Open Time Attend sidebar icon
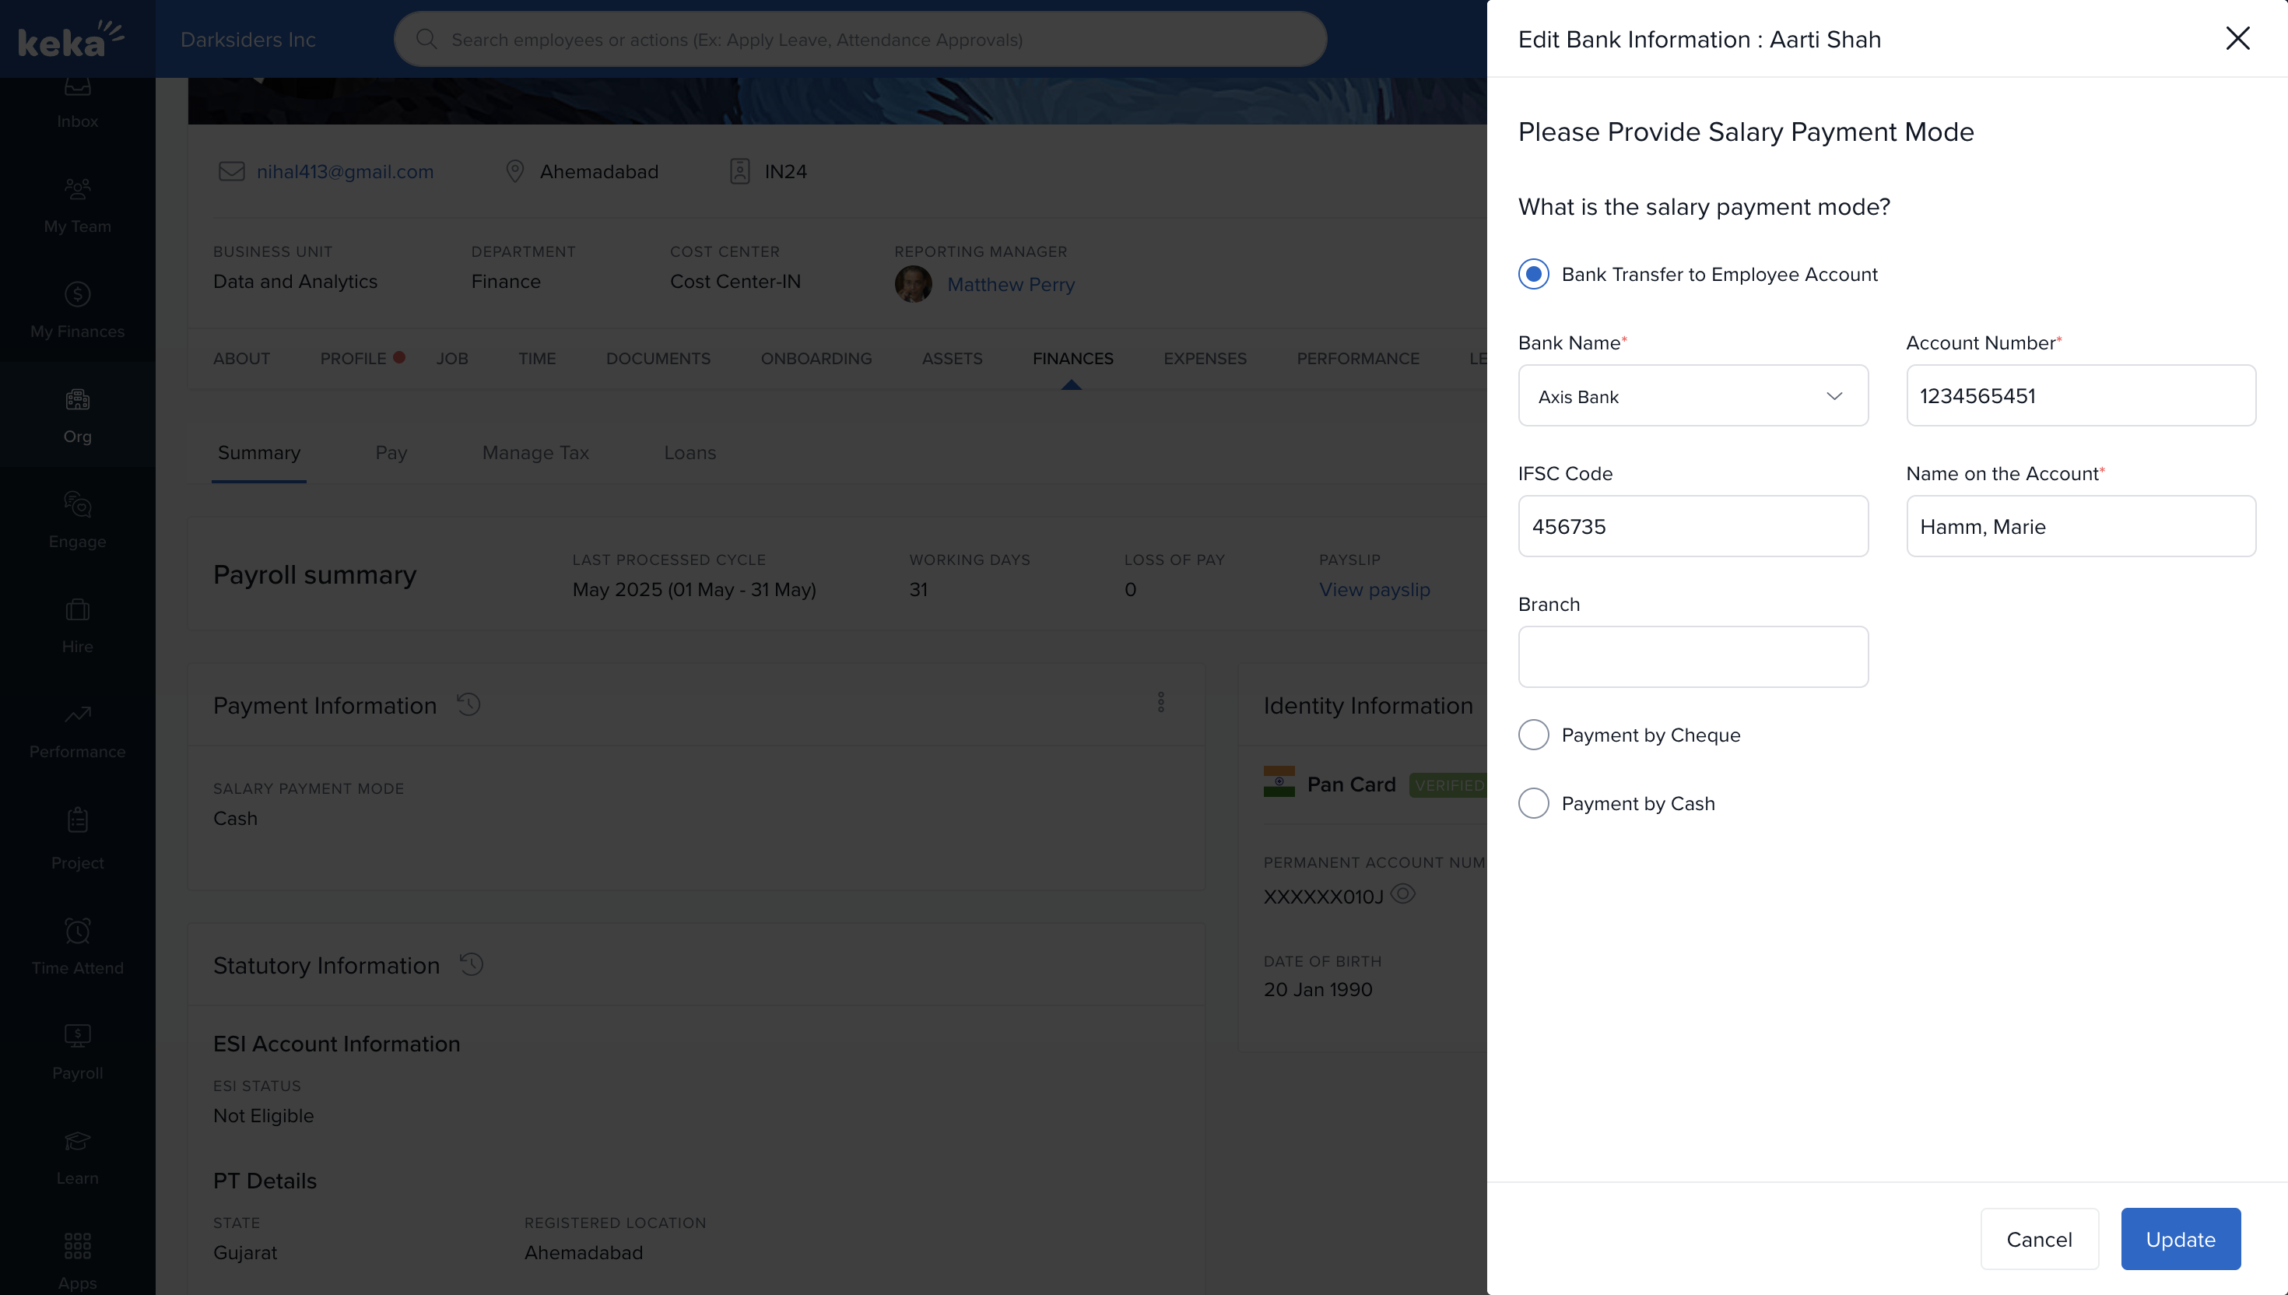Image resolution: width=2288 pixels, height=1295 pixels. (x=77, y=946)
